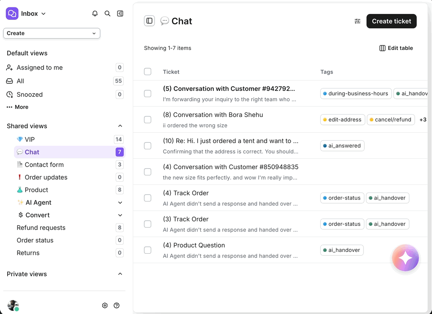This screenshot has height=314, width=432.
Task: Click the Create ticket button
Action: 391,21
